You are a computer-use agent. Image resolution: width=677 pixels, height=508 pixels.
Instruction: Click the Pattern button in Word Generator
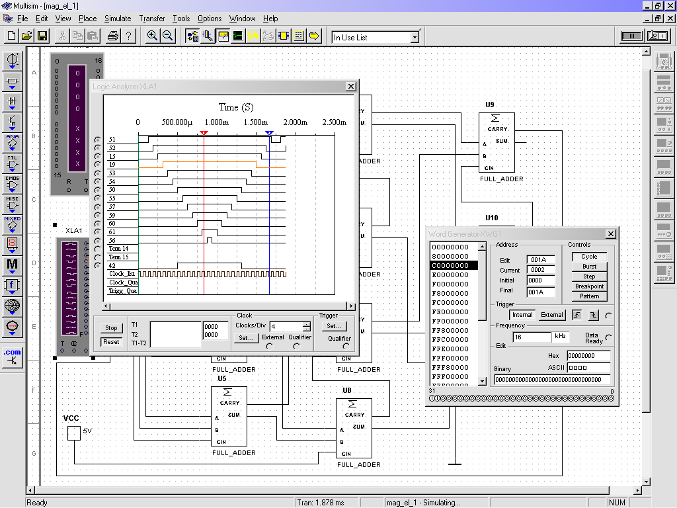pos(589,296)
